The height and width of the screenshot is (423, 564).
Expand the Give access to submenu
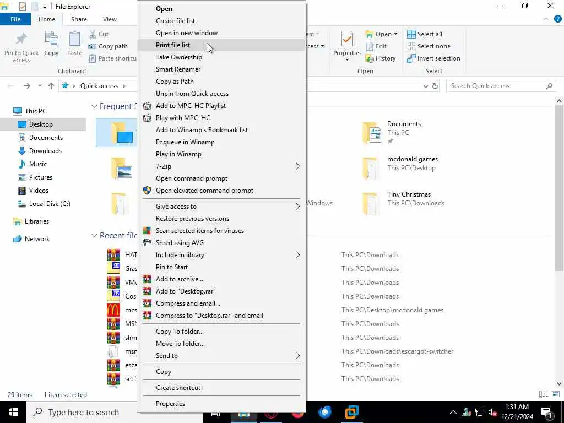[x=221, y=207]
